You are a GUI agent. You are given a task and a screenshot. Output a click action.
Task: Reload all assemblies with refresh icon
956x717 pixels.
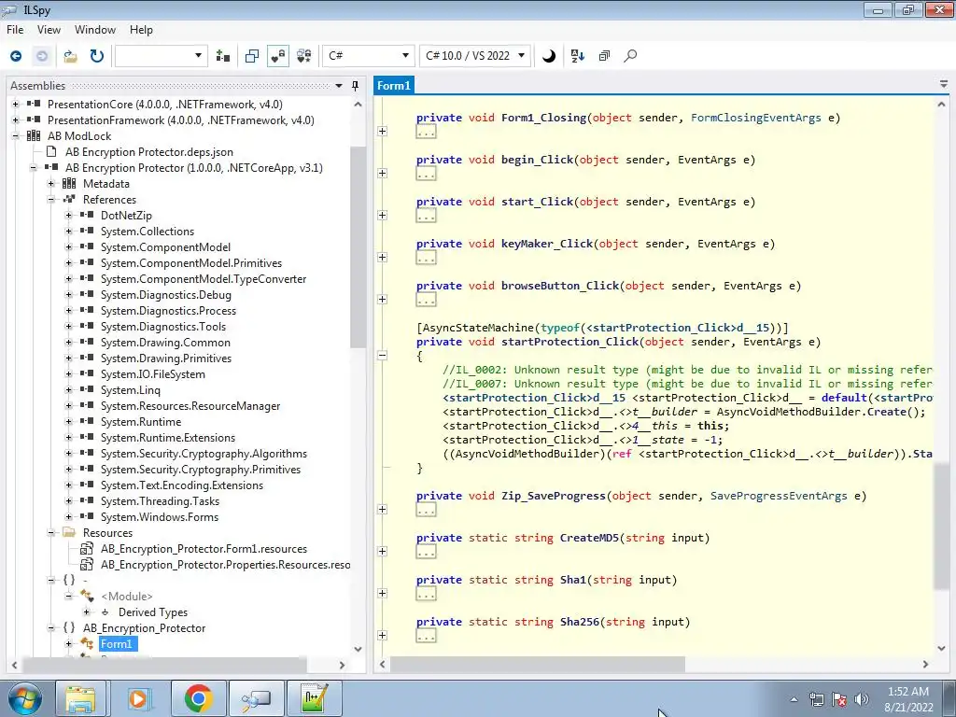97,56
